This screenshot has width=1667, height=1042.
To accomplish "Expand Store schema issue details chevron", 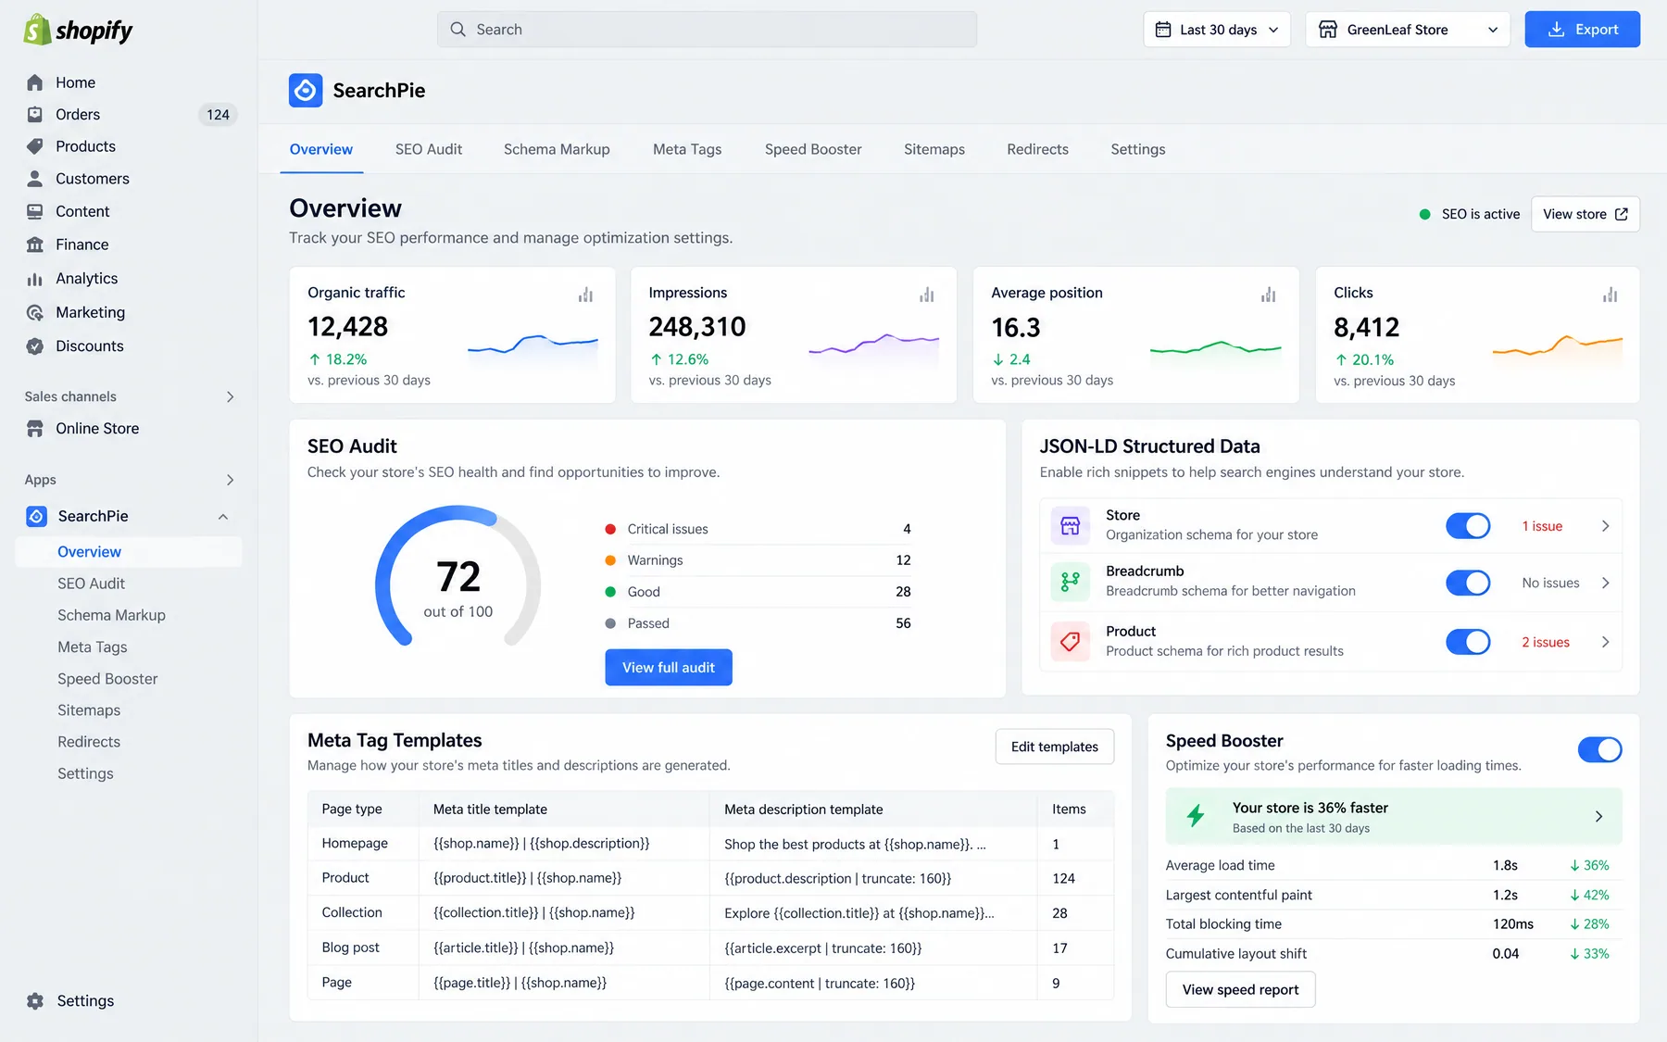I will coord(1606,526).
